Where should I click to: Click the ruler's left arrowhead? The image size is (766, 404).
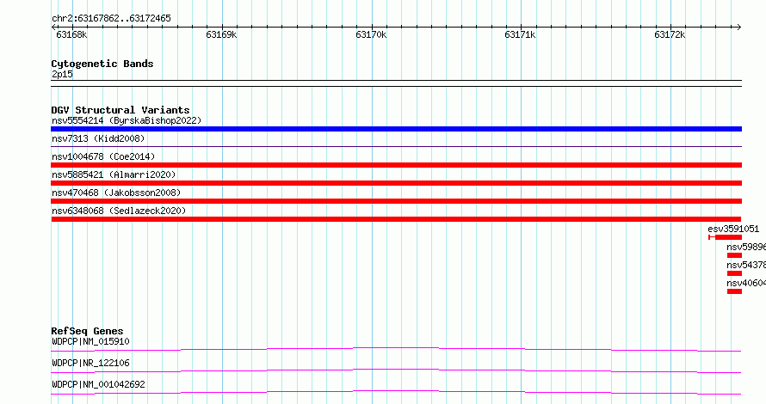[53, 27]
